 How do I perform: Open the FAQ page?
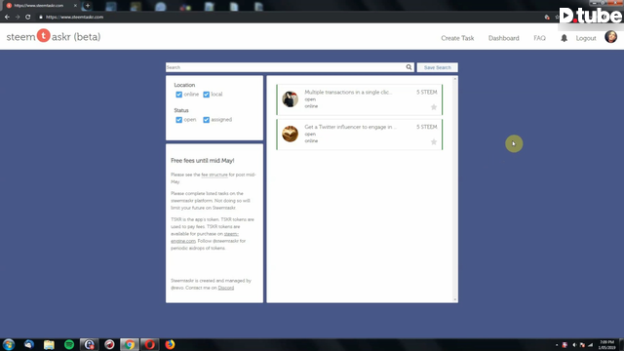(x=539, y=38)
